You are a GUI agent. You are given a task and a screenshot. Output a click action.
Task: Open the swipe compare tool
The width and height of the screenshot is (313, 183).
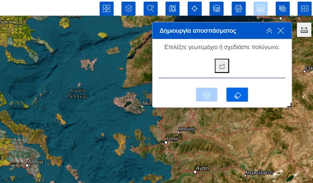tap(305, 9)
